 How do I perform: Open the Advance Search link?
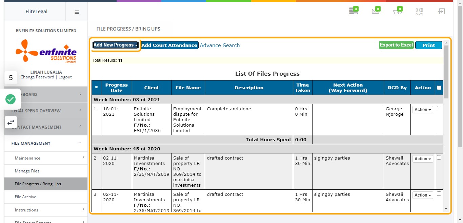(x=220, y=45)
